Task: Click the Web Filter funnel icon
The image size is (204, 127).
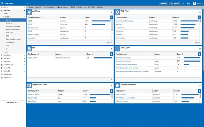Action: click(x=117, y=12)
